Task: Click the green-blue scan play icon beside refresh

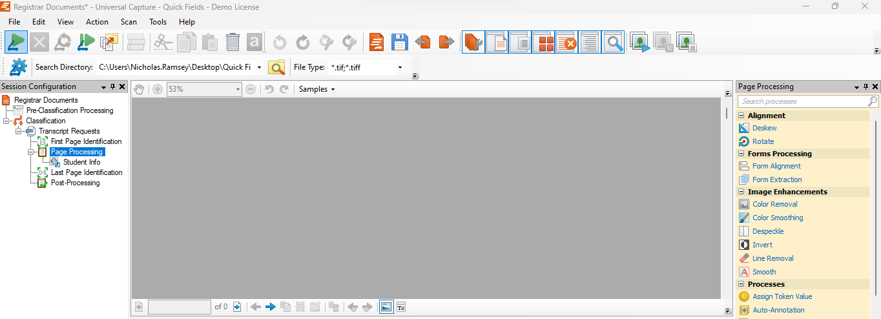Action: pos(86,43)
